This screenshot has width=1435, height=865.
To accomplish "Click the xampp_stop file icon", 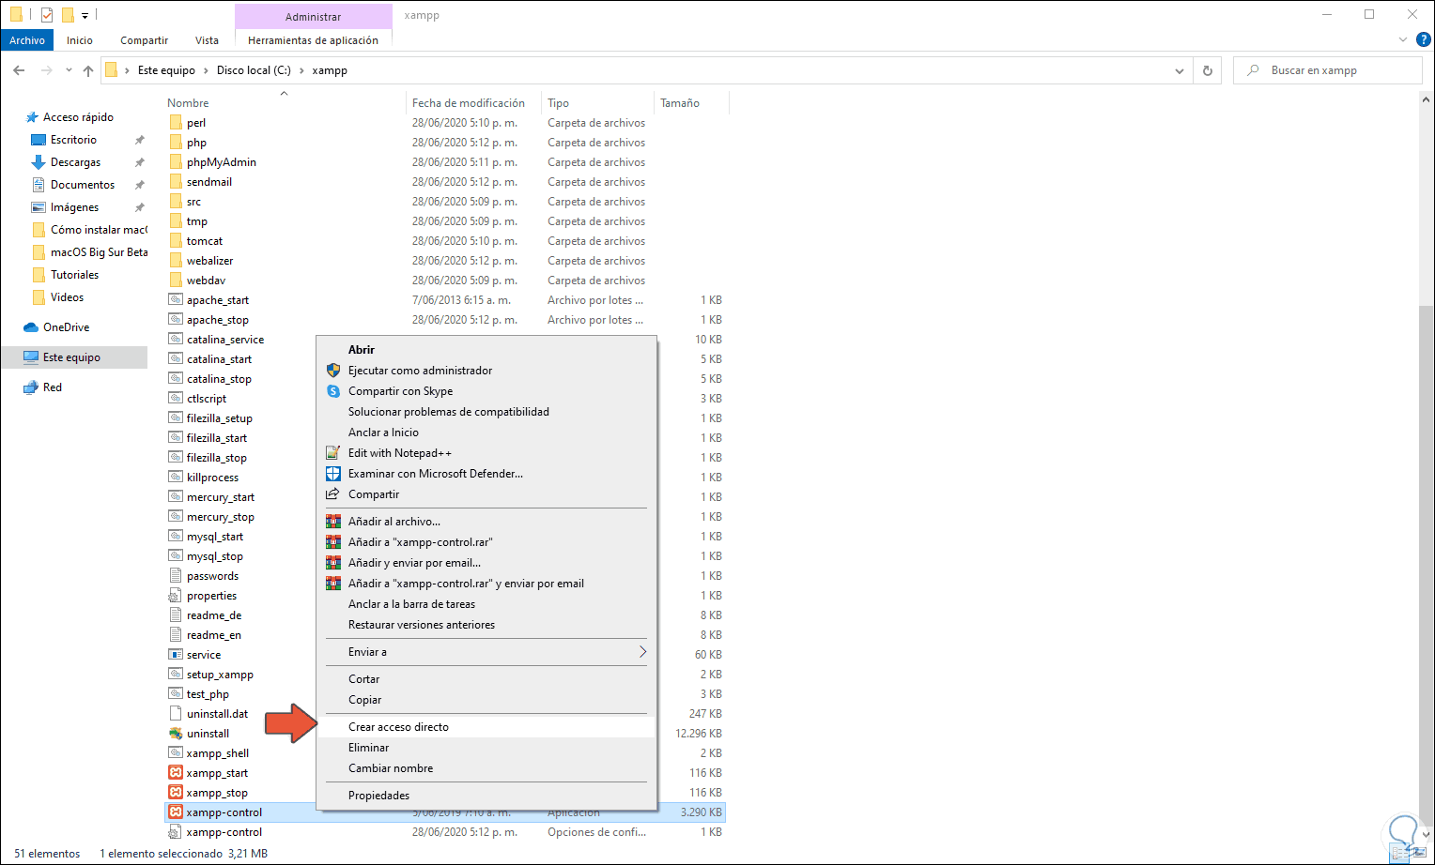I will (176, 793).
